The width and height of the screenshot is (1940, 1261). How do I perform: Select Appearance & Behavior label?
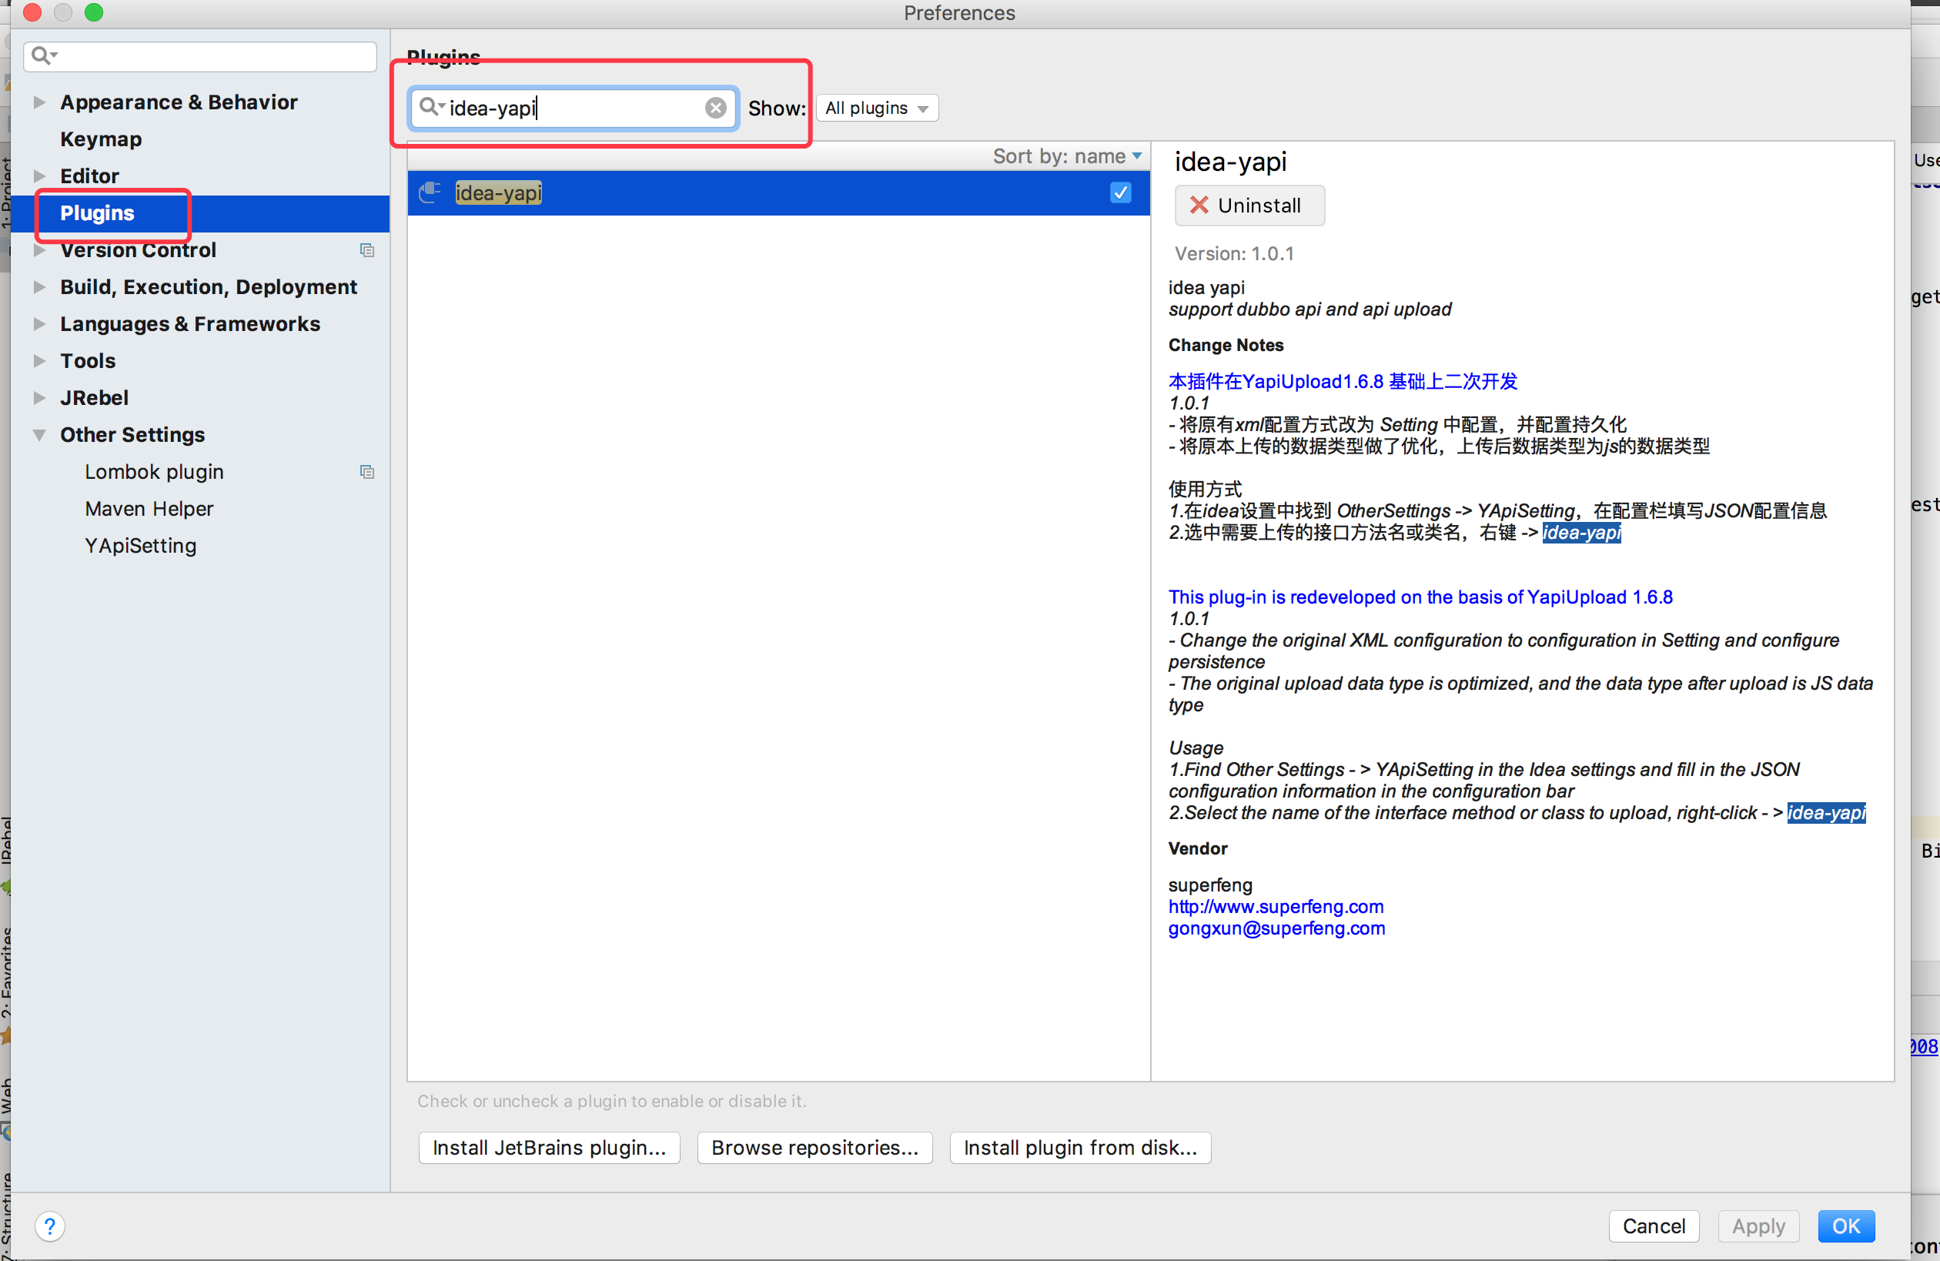tap(179, 102)
